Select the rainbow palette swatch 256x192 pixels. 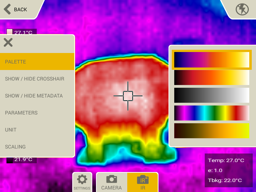point(211,113)
